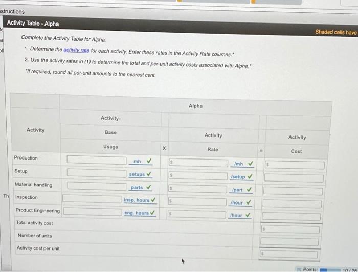
Task: Click the green checkmark beside insp. hours
Action: coord(153,200)
